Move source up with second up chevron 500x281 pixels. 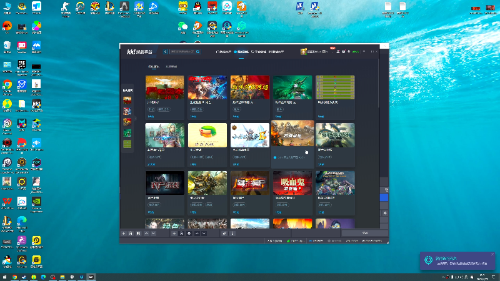coord(197,234)
